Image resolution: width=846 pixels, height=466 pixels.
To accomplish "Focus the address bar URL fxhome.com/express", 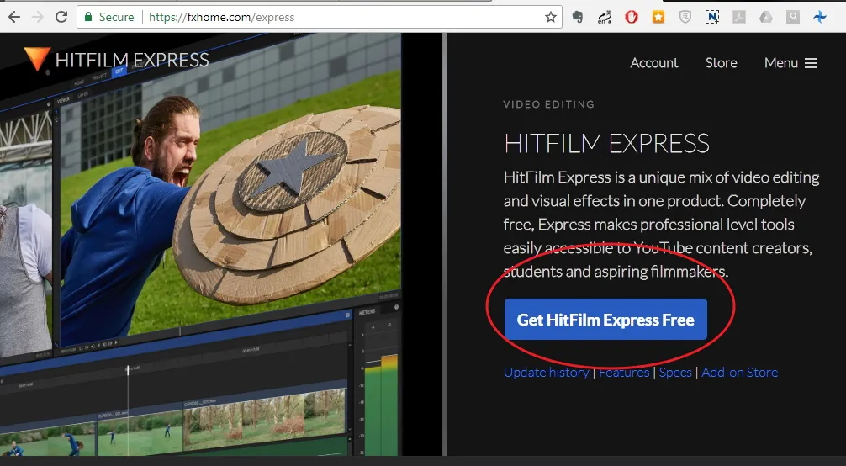I will [x=221, y=18].
